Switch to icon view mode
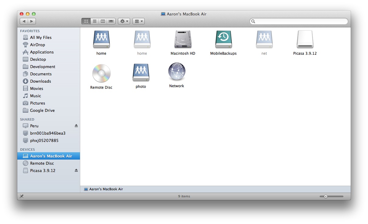 [86, 21]
